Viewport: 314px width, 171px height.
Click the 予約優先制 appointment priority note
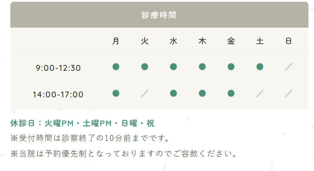click(x=123, y=154)
